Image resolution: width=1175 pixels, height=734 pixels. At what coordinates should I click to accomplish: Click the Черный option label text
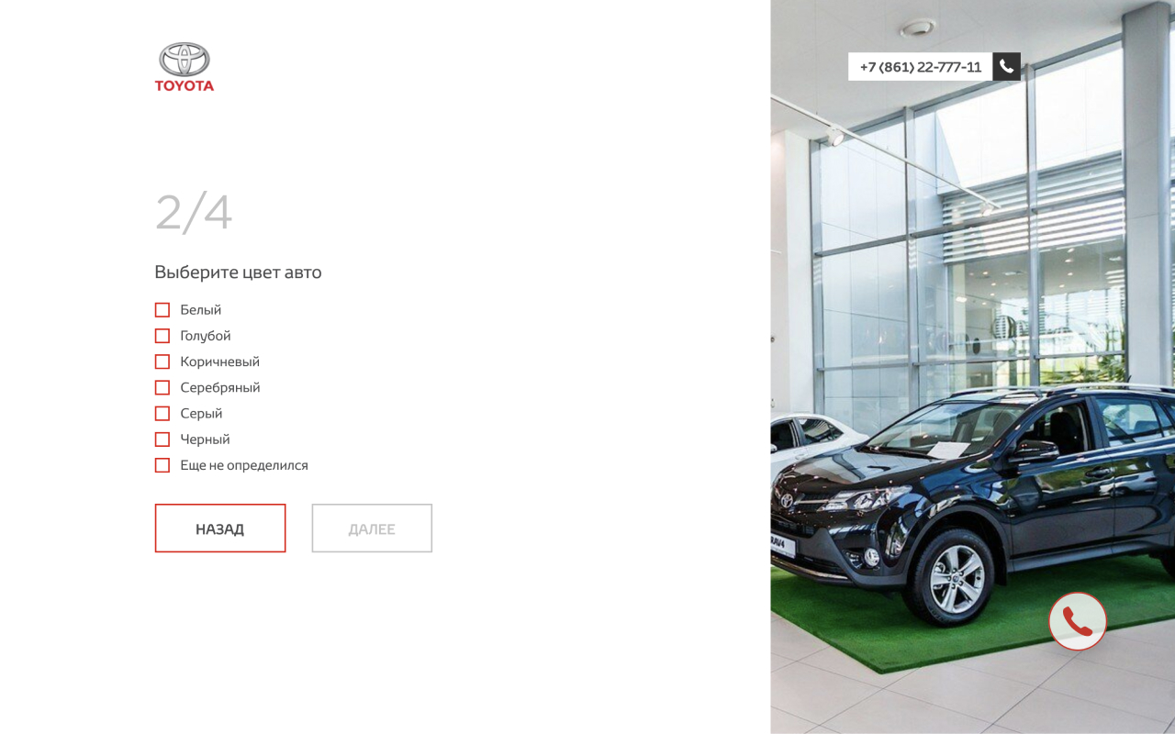[205, 439]
